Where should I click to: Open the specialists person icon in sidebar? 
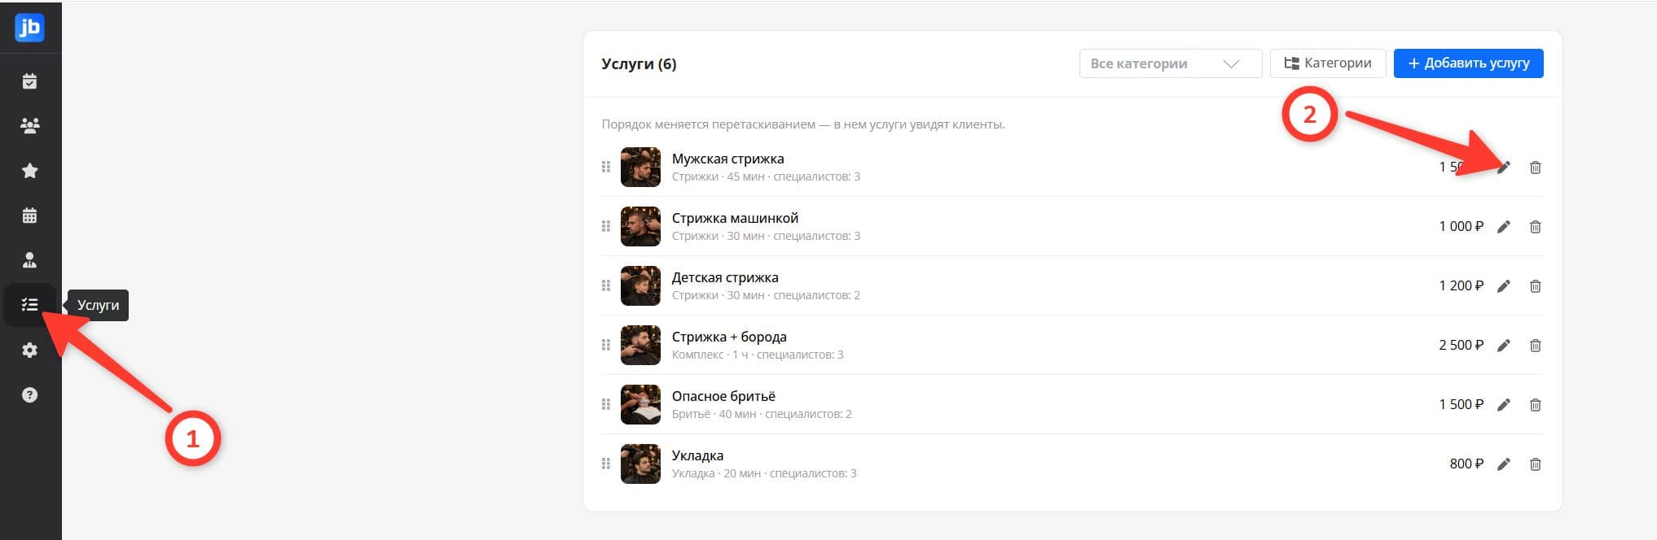[x=29, y=260]
